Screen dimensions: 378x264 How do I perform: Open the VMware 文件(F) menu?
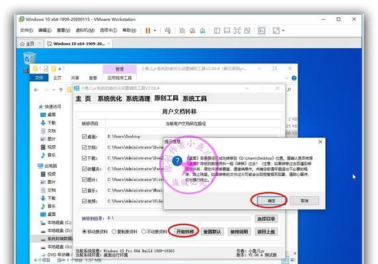[x=26, y=30]
